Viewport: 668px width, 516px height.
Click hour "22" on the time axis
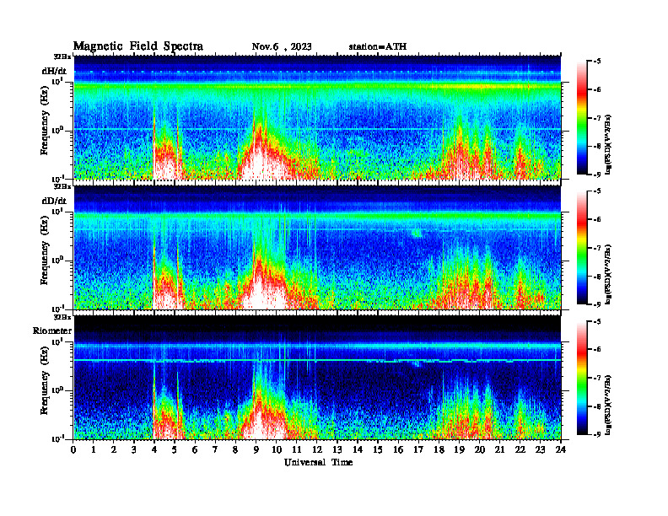(x=520, y=450)
